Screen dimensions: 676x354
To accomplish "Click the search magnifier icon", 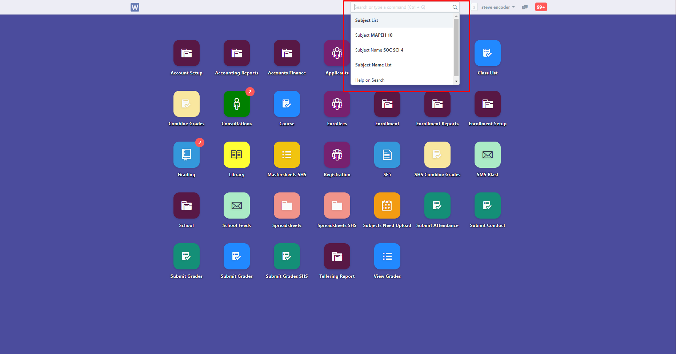I will (455, 7).
